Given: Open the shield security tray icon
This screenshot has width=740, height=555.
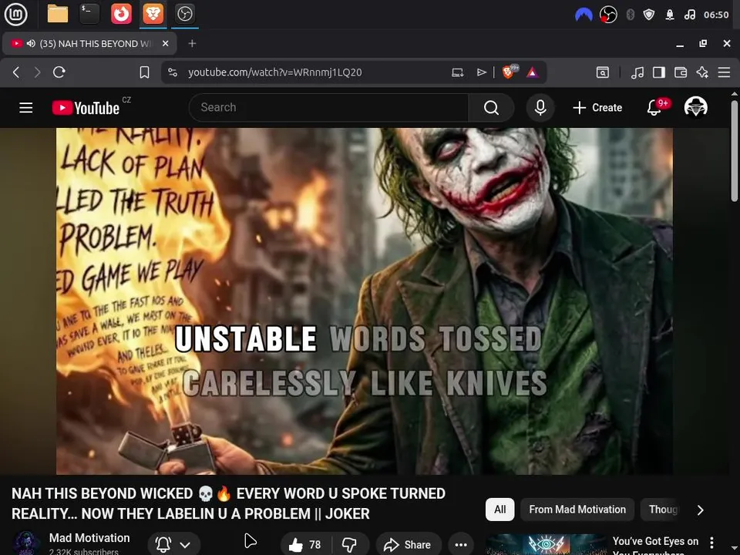Looking at the screenshot, I should pos(649,15).
